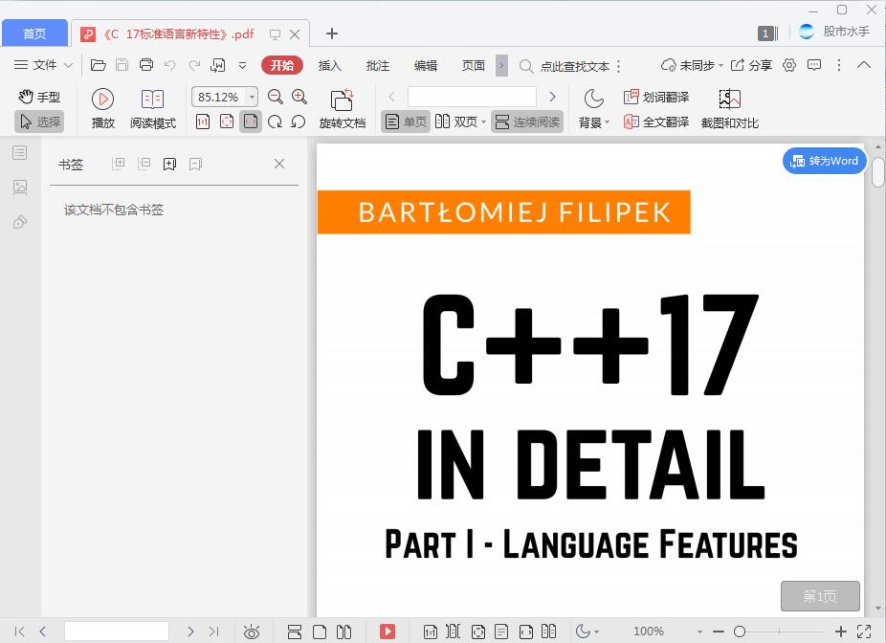Rotate the document
The height and width of the screenshot is (643, 886).
[342, 105]
